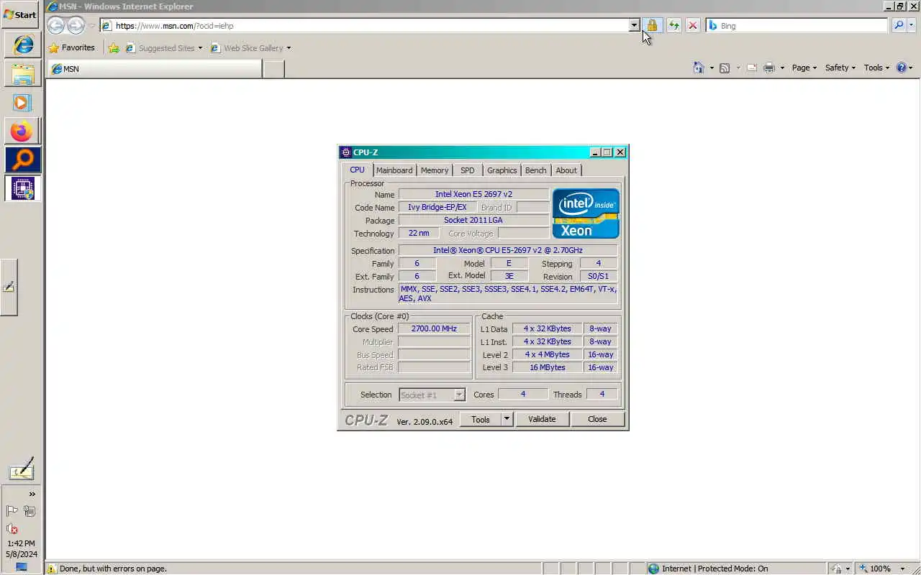Click the RSS feeds icon
Viewport: 921px width, 575px height.
click(725, 68)
